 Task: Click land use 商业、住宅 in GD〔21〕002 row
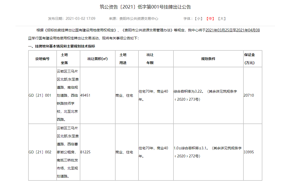[124, 152]
